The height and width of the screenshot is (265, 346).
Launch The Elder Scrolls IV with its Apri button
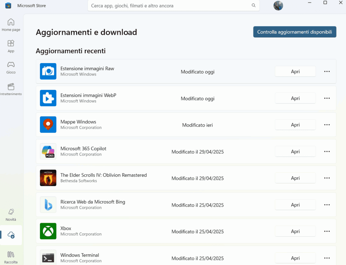click(x=295, y=178)
